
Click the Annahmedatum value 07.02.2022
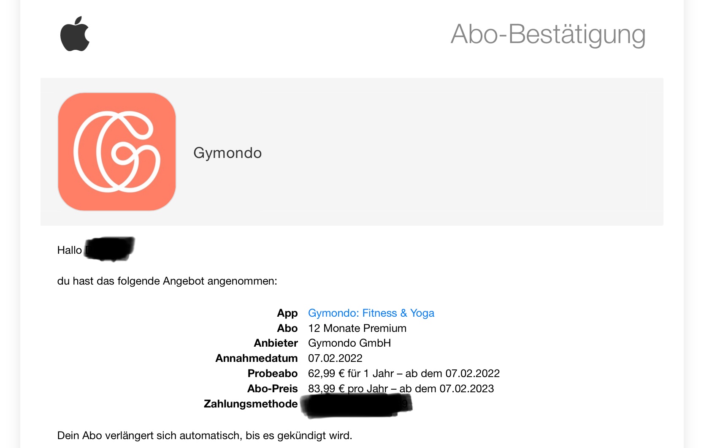click(335, 358)
